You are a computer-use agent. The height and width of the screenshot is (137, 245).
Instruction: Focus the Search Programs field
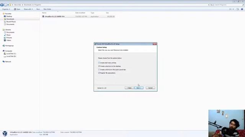point(228,5)
